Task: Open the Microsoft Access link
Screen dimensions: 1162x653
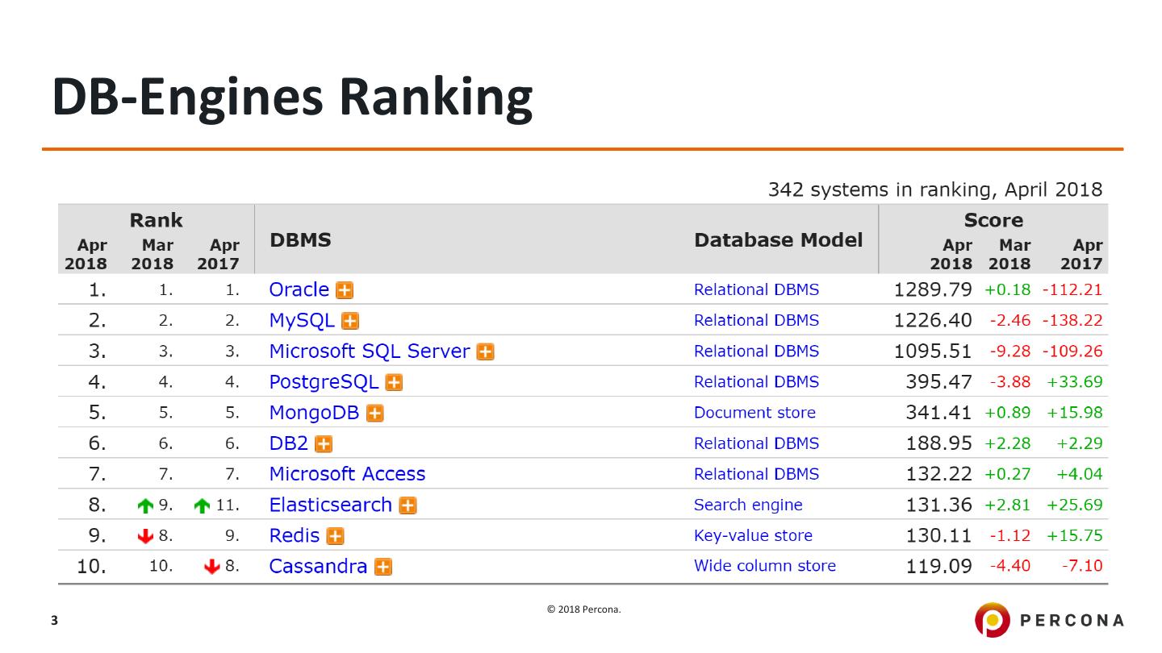Action: tap(347, 474)
